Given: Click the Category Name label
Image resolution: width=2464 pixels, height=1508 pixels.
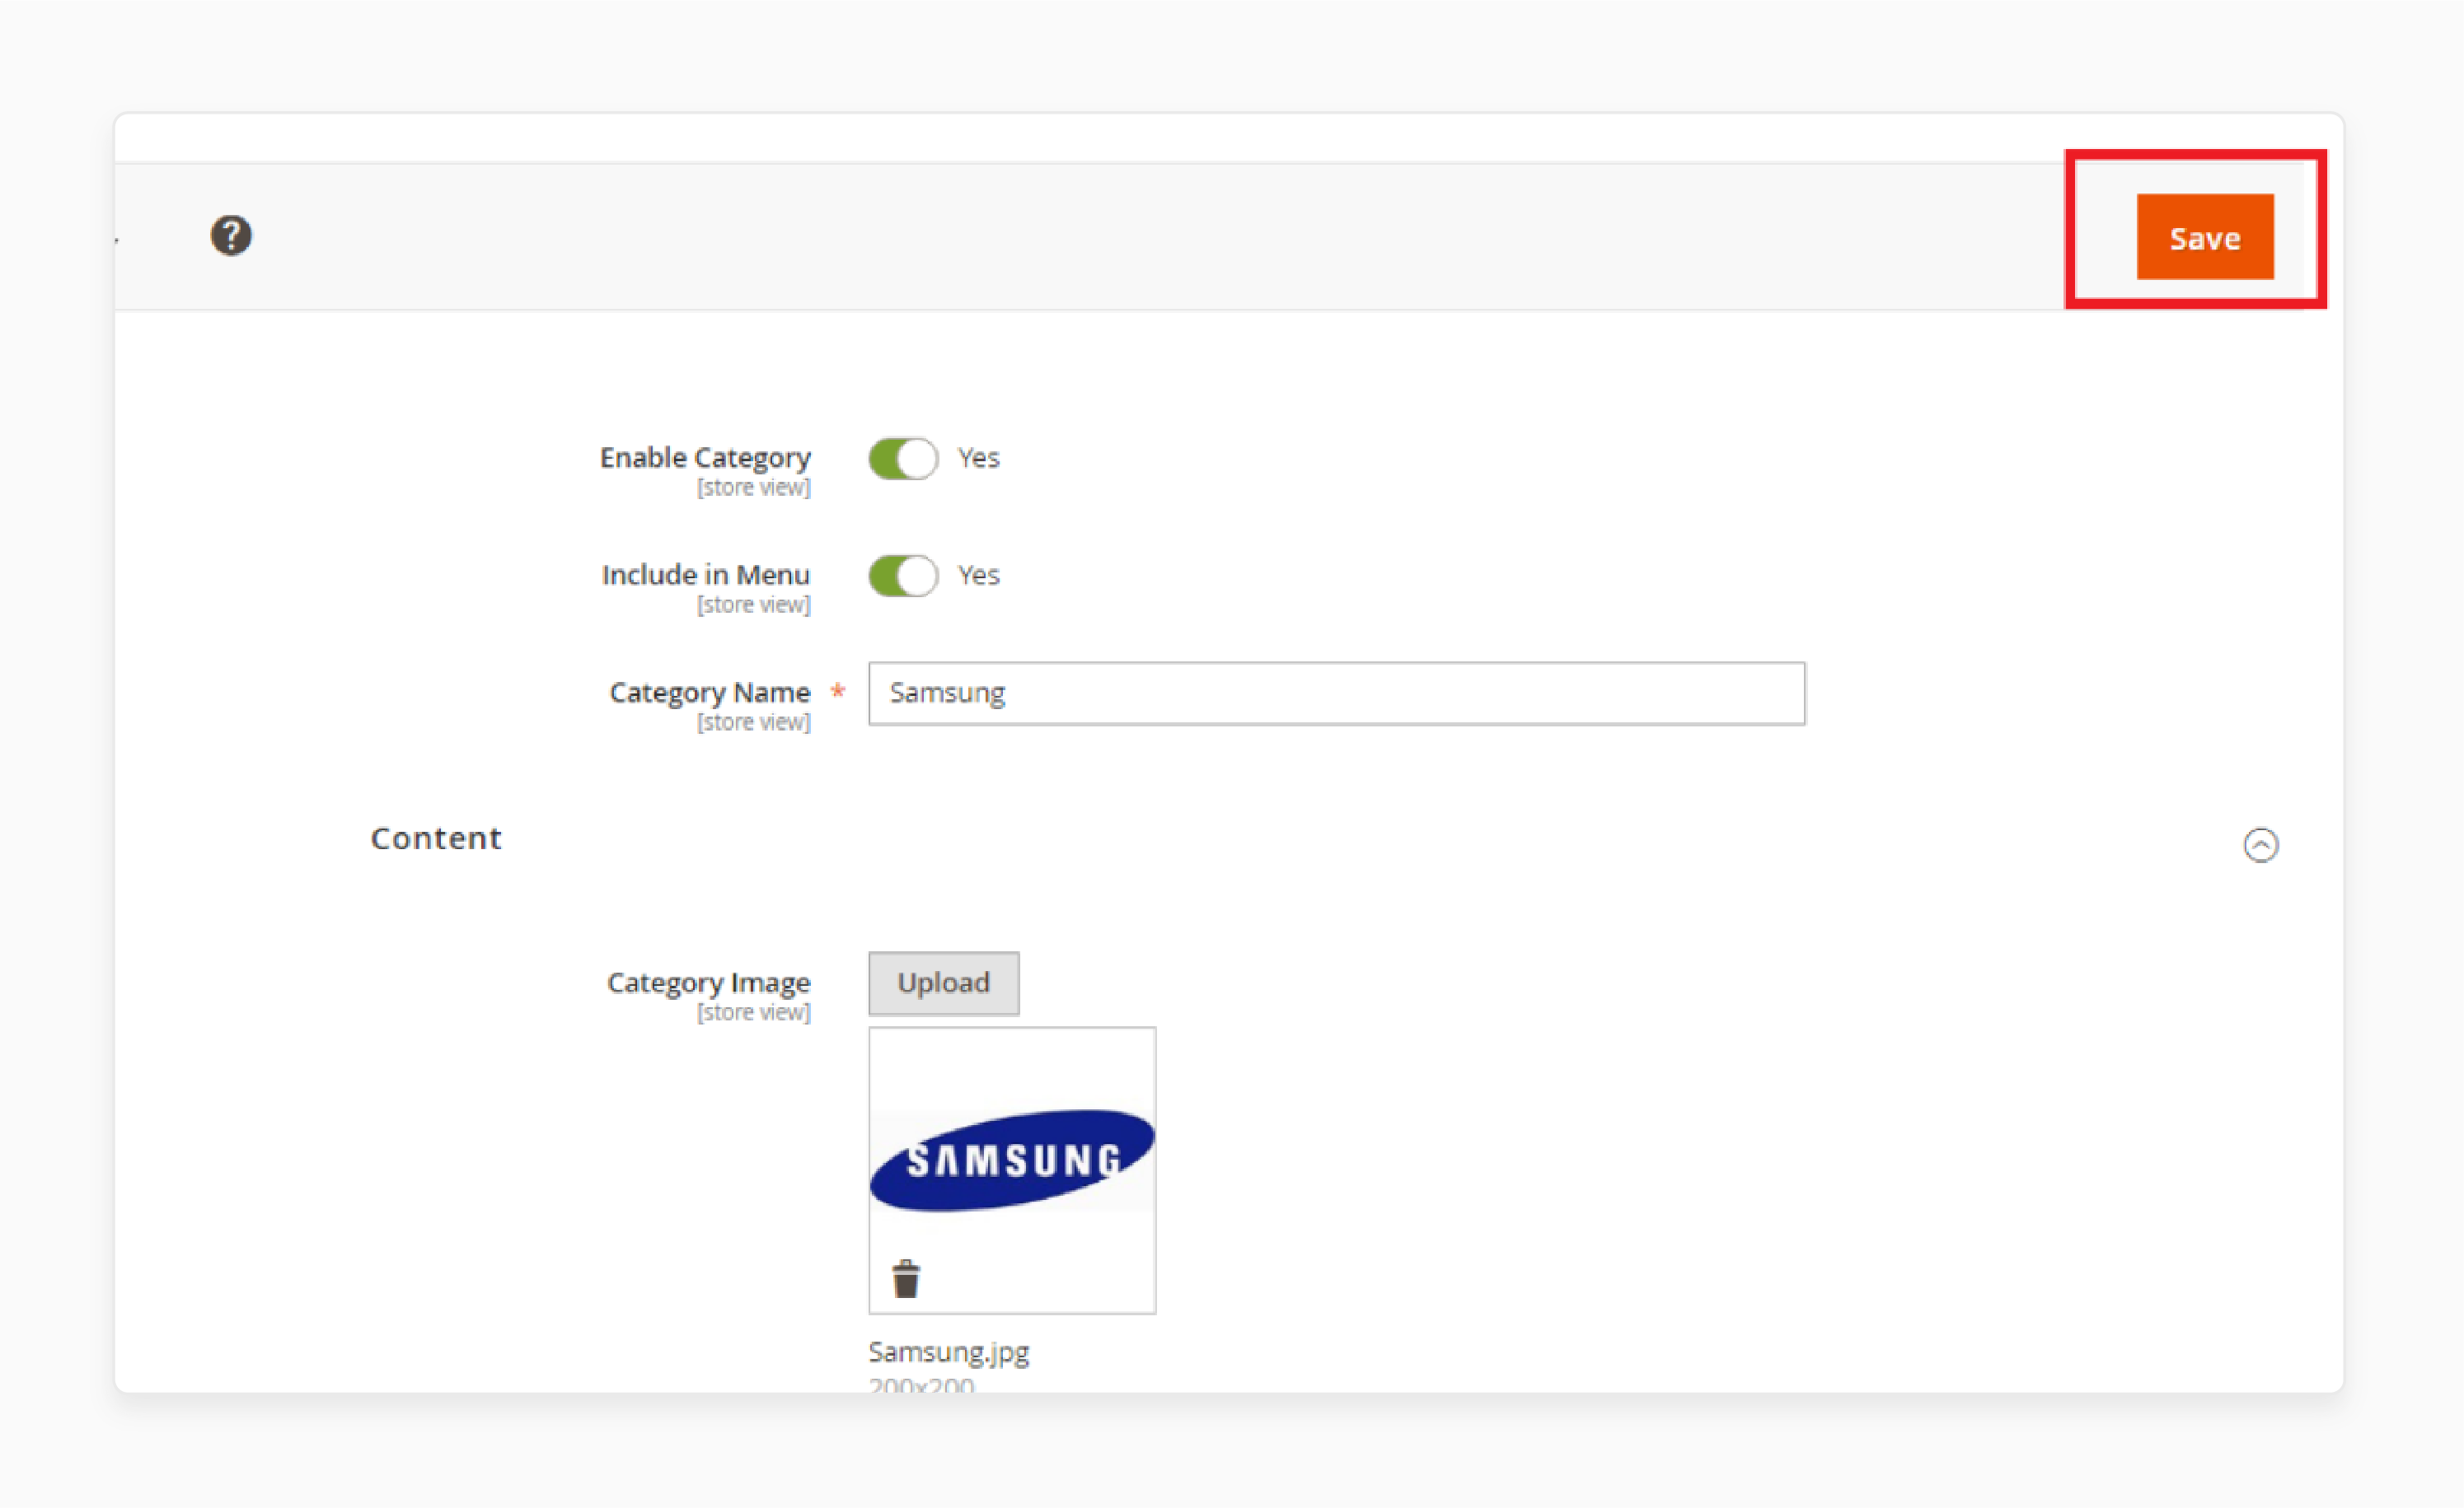Looking at the screenshot, I should pyautogui.click(x=710, y=693).
